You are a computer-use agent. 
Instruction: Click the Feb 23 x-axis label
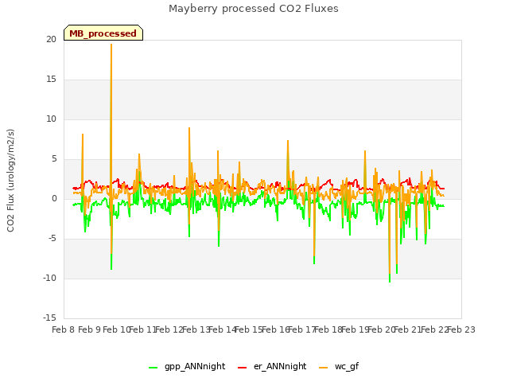[461, 330]
